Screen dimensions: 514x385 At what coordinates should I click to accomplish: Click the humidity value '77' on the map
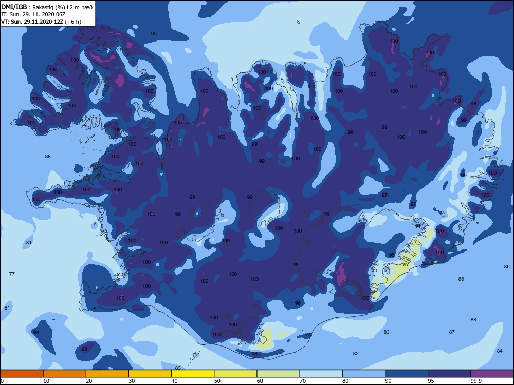click(x=12, y=274)
